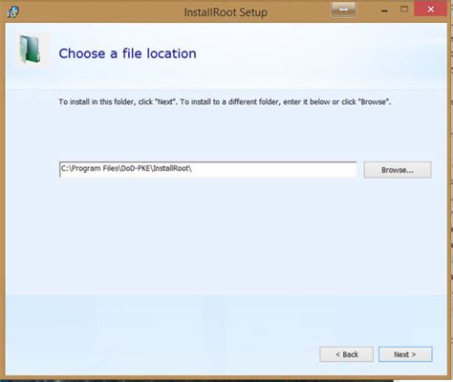Screen dimensions: 453x382
Task: Click Browse to pick another folder
Action: 398,170
